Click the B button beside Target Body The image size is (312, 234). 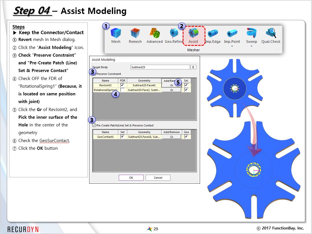point(193,67)
